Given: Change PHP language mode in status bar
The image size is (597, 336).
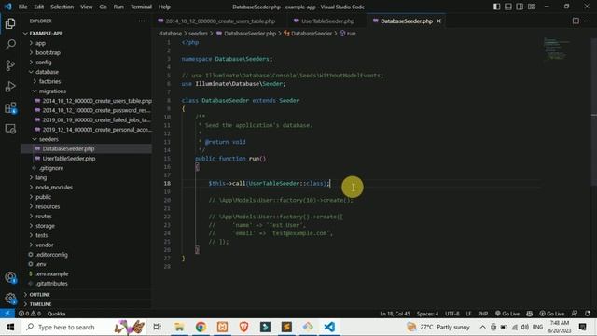Looking at the screenshot, I should [483, 314].
